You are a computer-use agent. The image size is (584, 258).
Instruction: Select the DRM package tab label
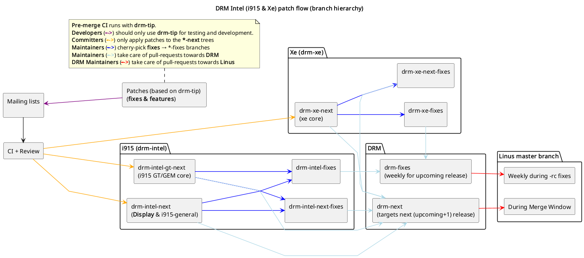coord(374,148)
